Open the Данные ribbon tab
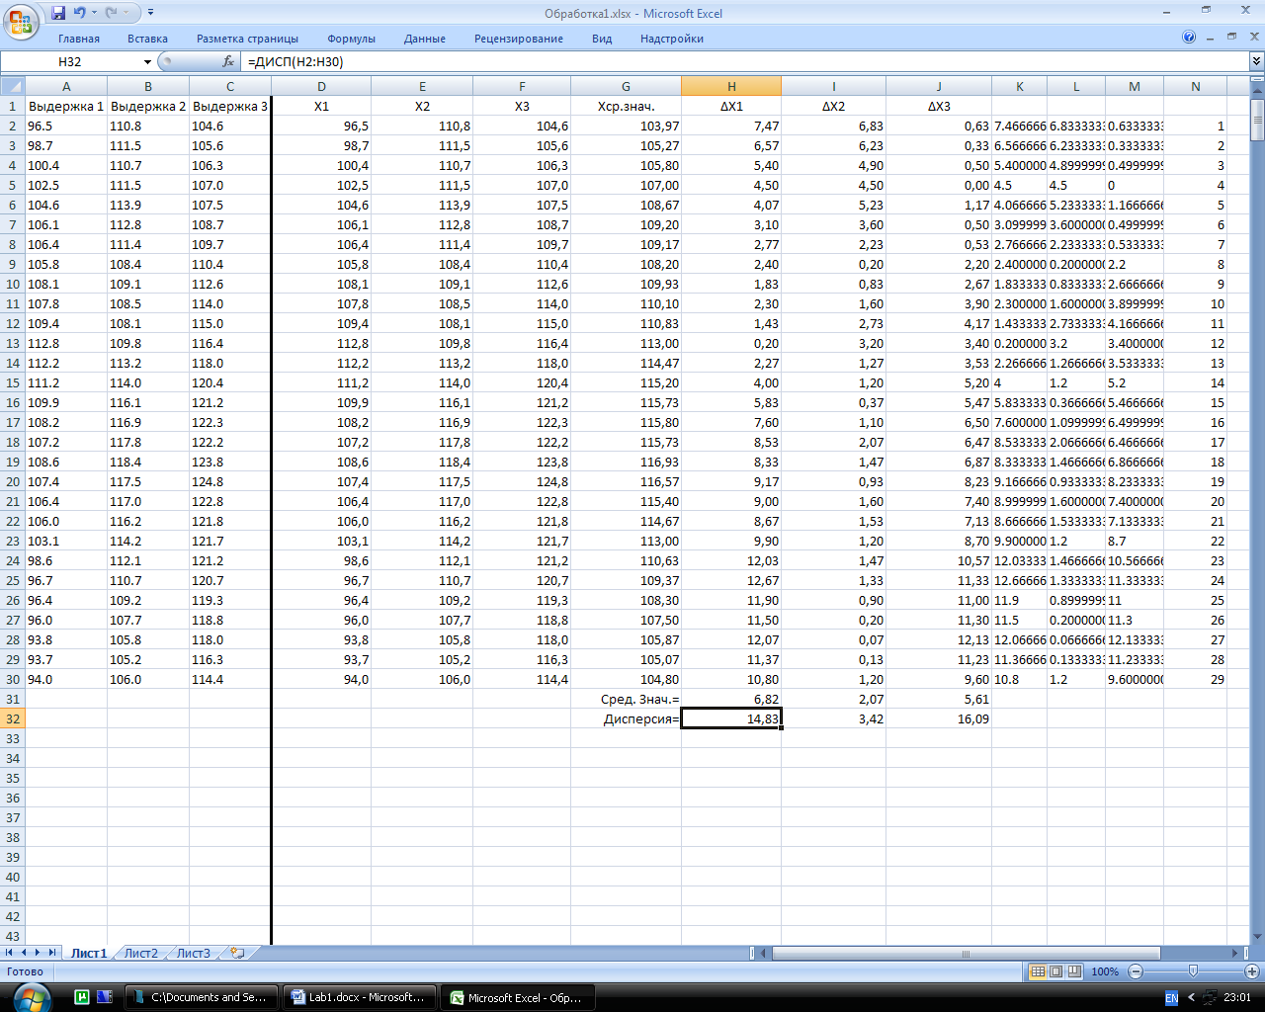Screen dimensions: 1265x1012 [x=425, y=39]
